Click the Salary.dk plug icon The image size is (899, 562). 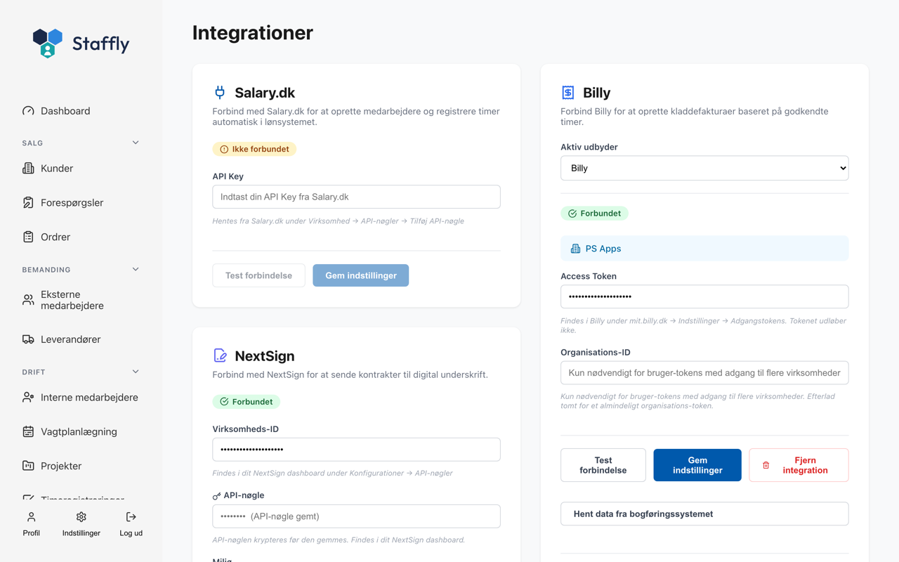(220, 92)
